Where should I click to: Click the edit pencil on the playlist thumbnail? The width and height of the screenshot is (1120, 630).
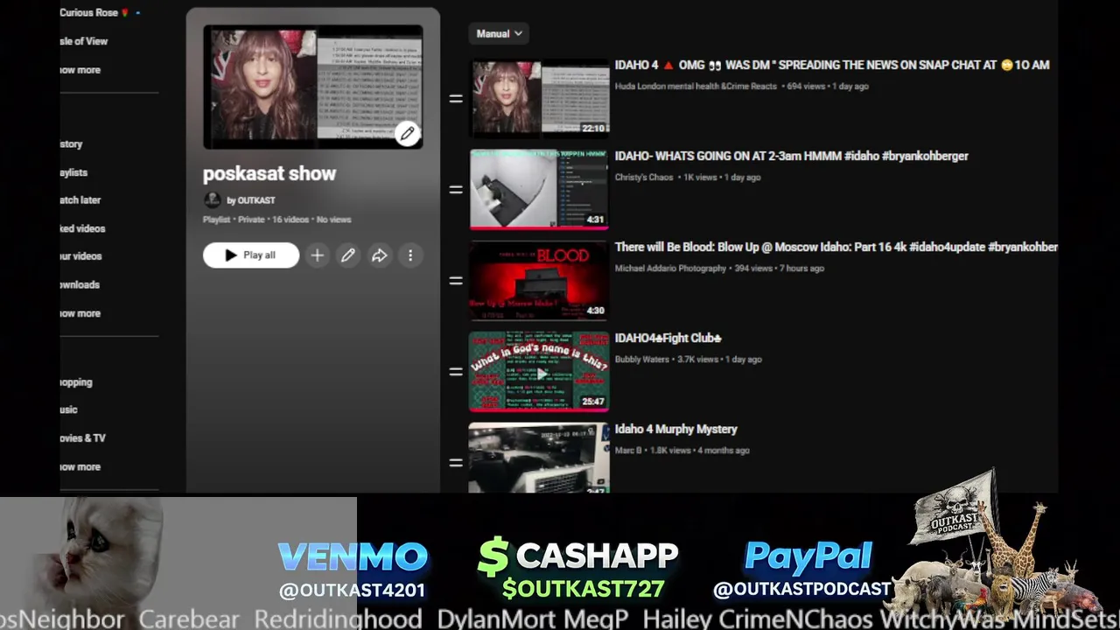pos(407,133)
